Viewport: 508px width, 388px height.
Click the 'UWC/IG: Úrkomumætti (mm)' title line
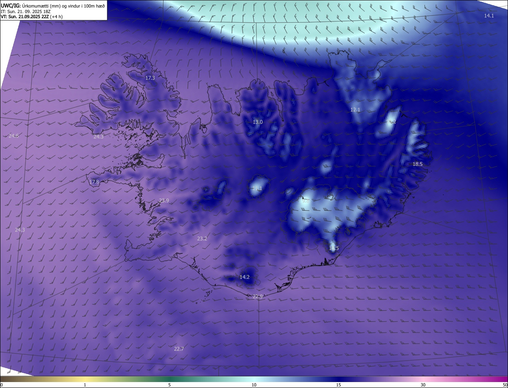pyautogui.click(x=53, y=6)
